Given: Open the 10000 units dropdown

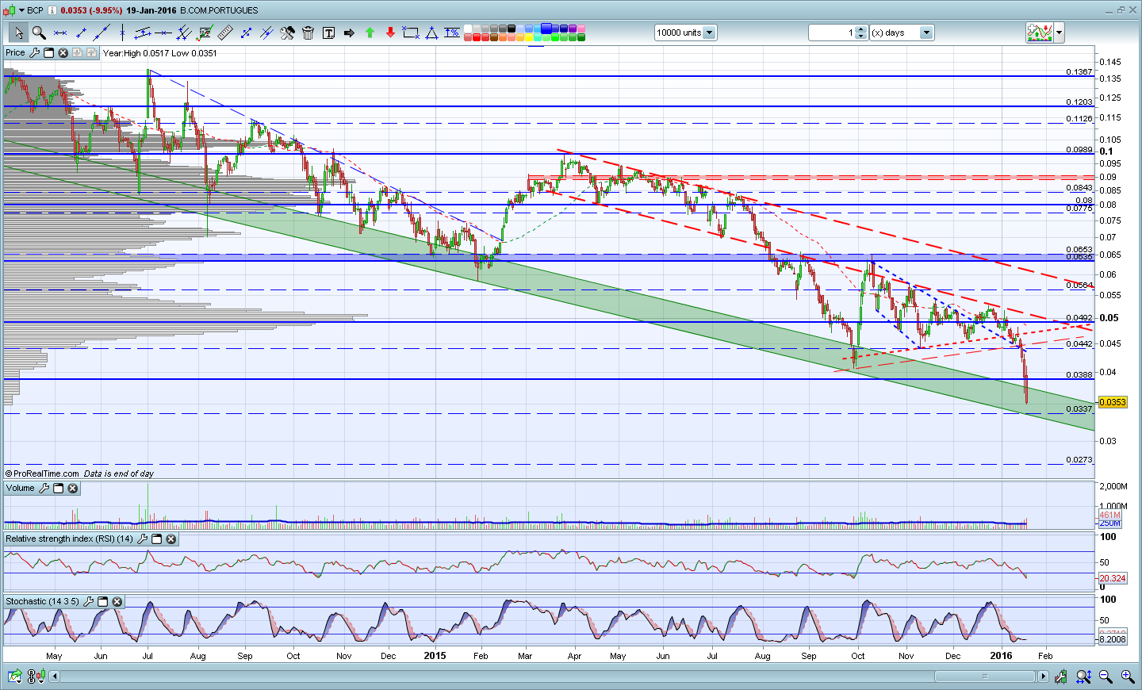Looking at the screenshot, I should click(x=709, y=33).
